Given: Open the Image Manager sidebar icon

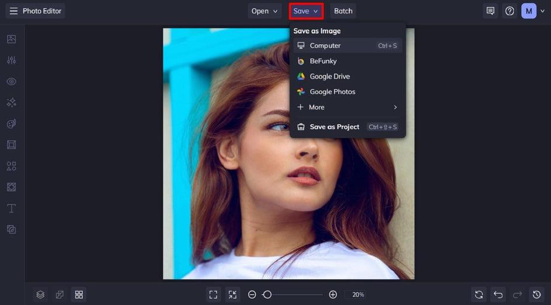Looking at the screenshot, I should (x=11, y=39).
